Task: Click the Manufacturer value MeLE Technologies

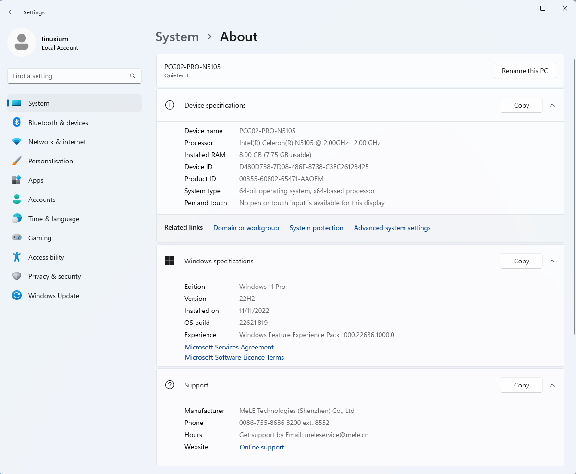Action: click(x=297, y=411)
